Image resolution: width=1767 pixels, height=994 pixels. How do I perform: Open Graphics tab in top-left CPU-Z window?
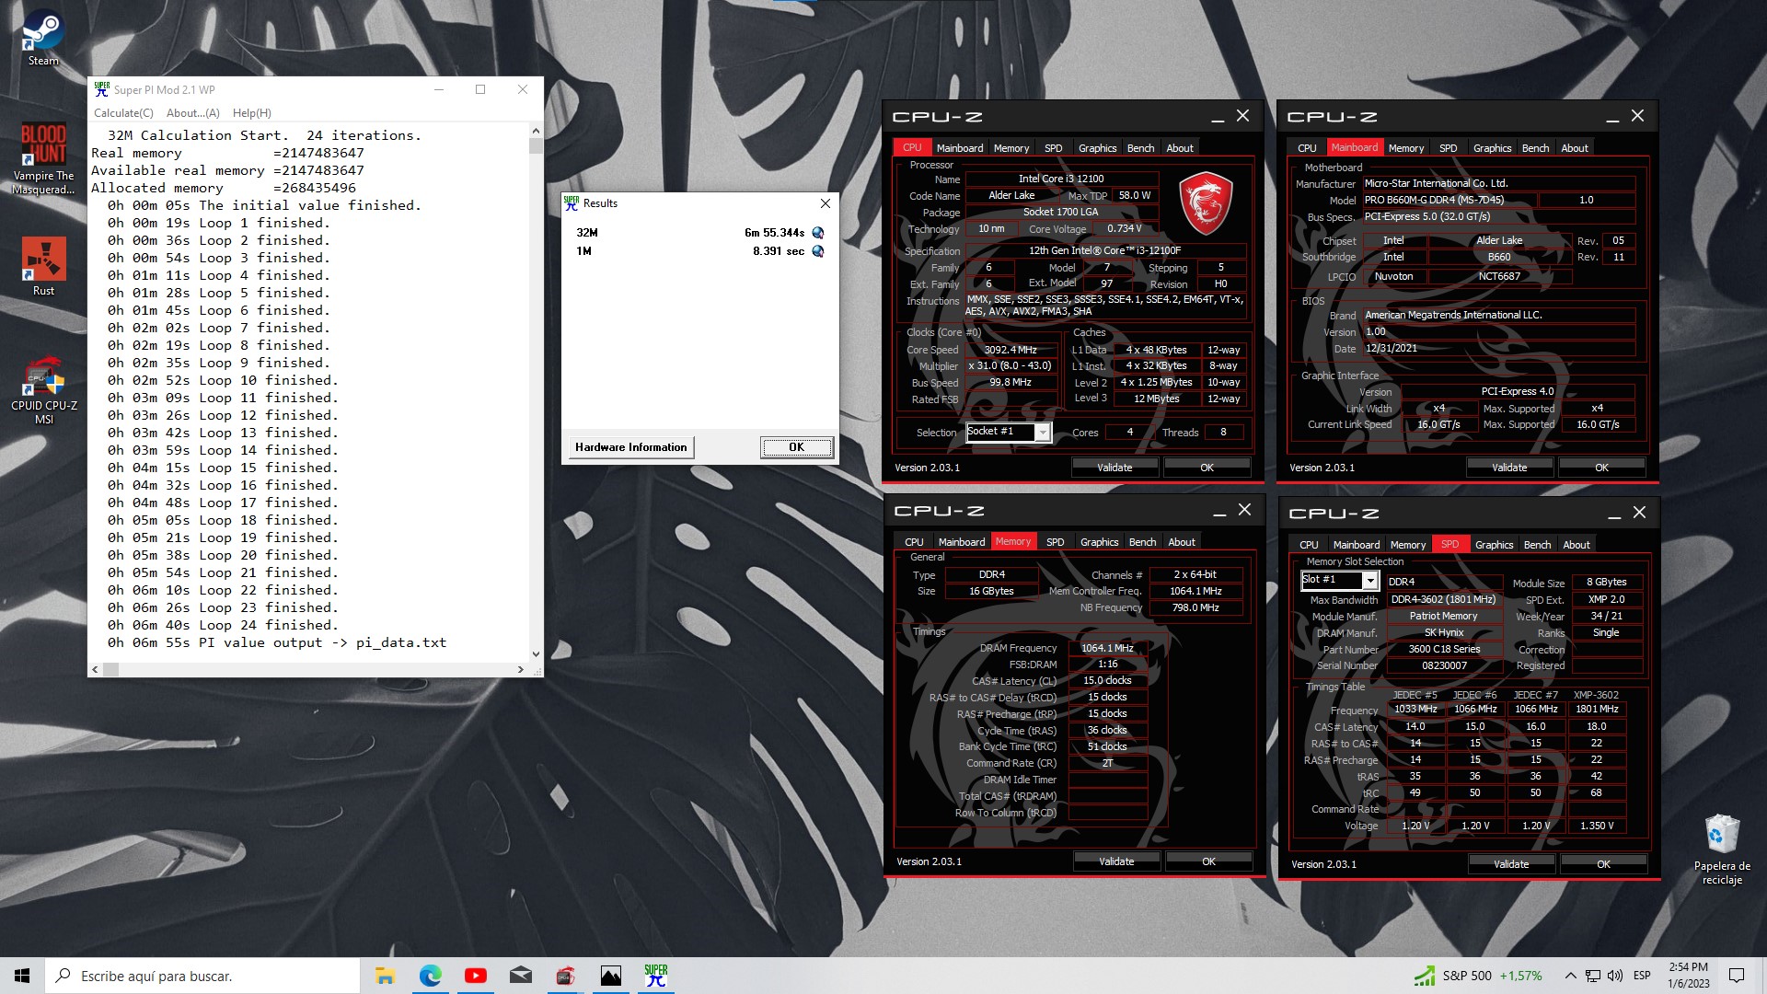pyautogui.click(x=1097, y=147)
